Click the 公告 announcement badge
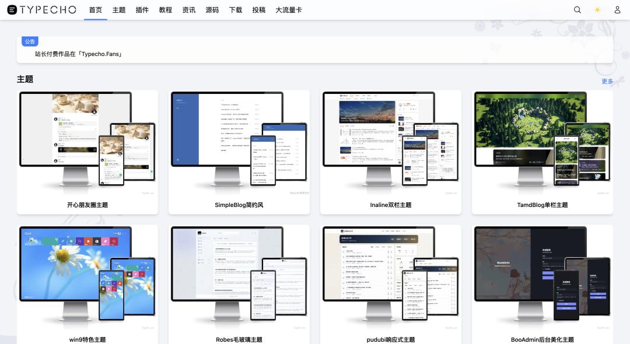630x344 pixels. click(x=30, y=41)
